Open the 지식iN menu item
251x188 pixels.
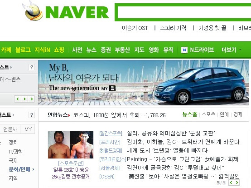(x=42, y=50)
